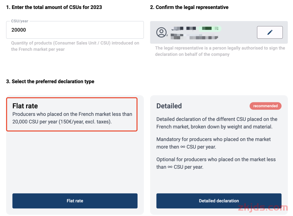Select the Flat rate card title
This screenshot has height=216, width=293.
tap(25, 106)
